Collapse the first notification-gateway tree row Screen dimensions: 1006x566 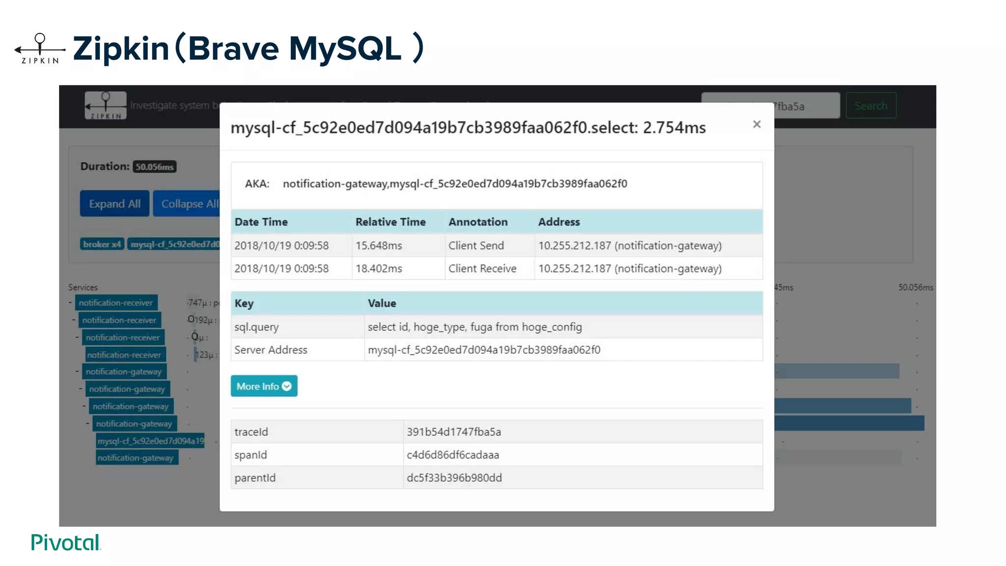pyautogui.click(x=77, y=371)
